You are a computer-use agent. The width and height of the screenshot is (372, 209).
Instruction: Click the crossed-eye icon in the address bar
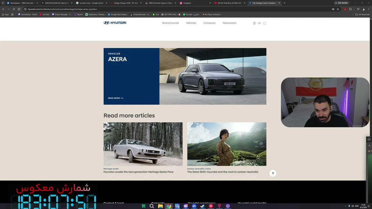click(333, 9)
